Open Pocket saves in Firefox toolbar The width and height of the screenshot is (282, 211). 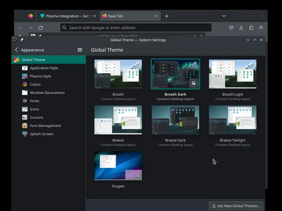(x=231, y=27)
